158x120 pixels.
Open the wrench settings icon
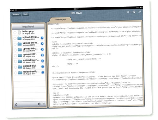140,12
